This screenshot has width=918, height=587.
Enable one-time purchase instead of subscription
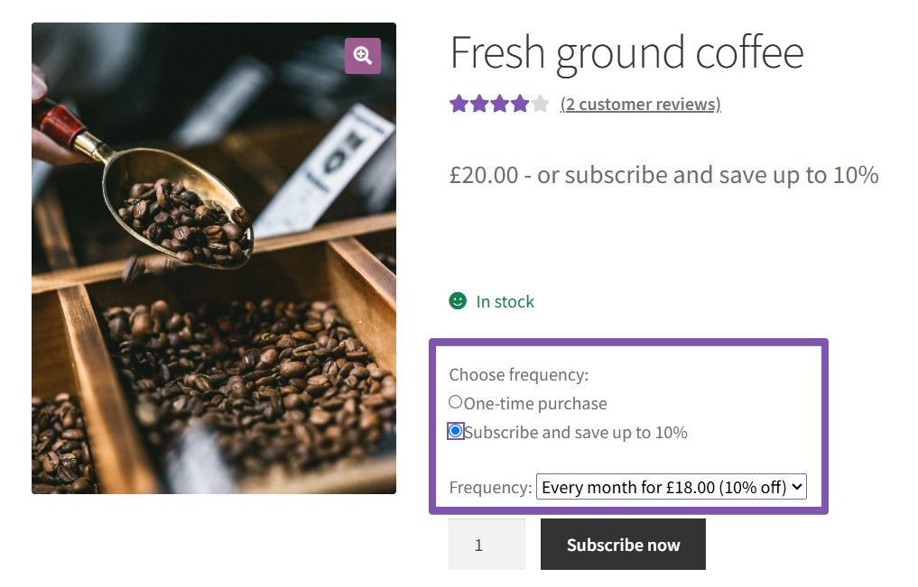tap(455, 402)
